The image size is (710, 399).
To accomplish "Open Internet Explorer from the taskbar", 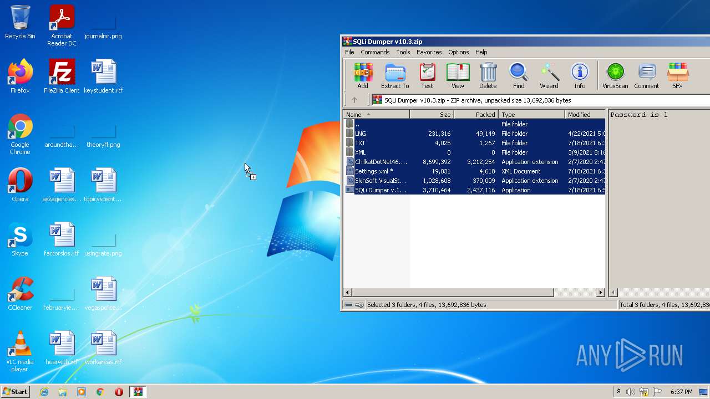I will [44, 392].
